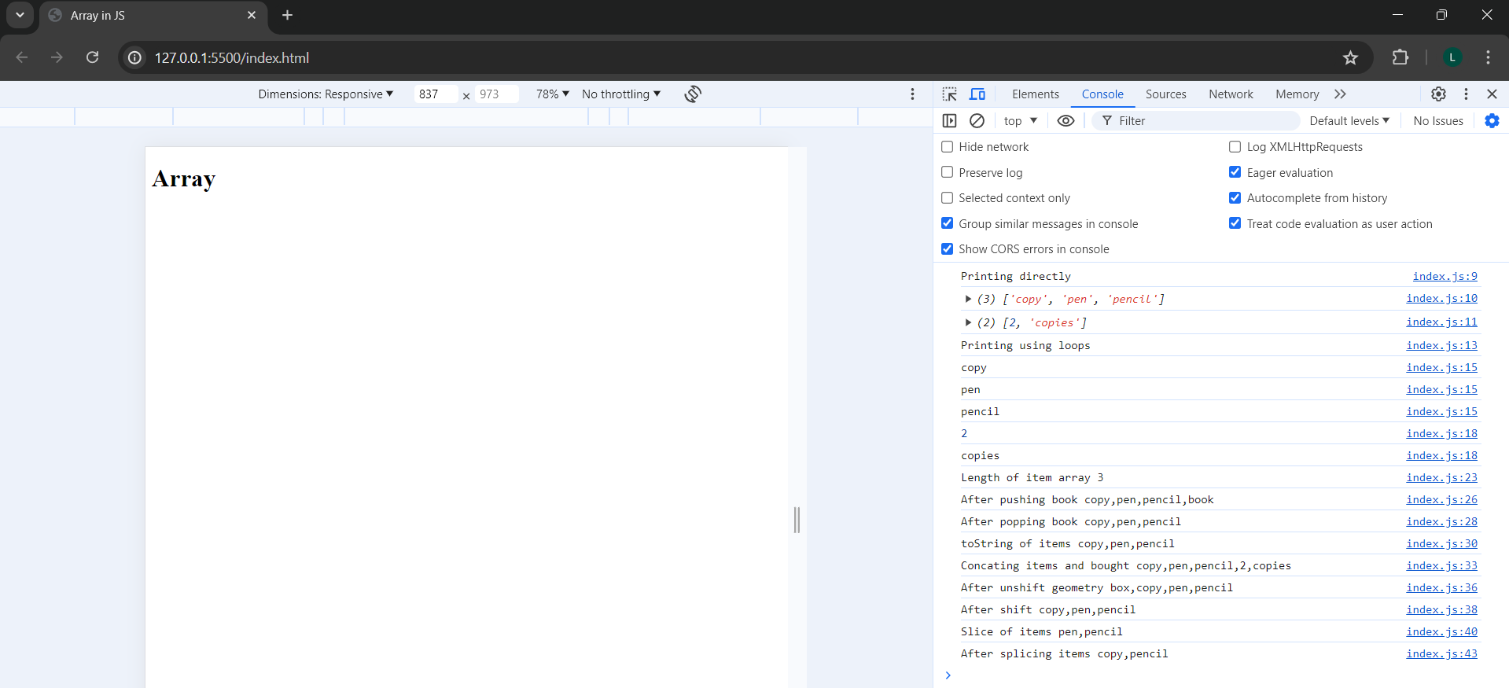Viewport: 1509px width, 688px height.
Task: Clear the console with the clear icon
Action: [x=977, y=121]
